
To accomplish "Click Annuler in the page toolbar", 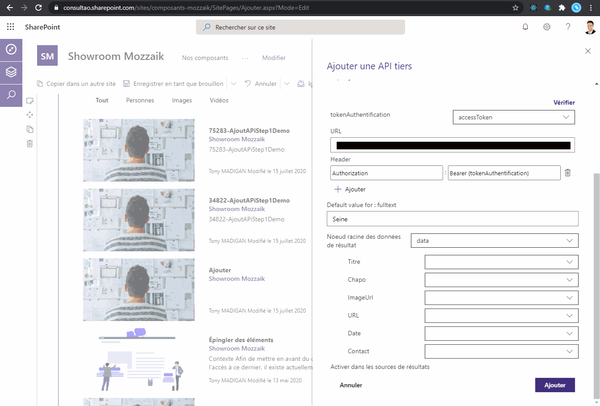I will tap(261, 84).
